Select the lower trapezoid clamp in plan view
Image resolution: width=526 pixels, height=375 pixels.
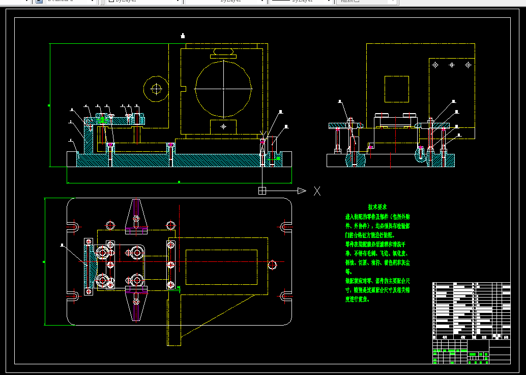[x=136, y=304]
